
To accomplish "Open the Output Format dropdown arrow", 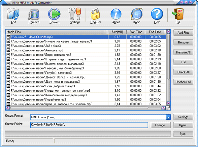I will click(168, 117).
